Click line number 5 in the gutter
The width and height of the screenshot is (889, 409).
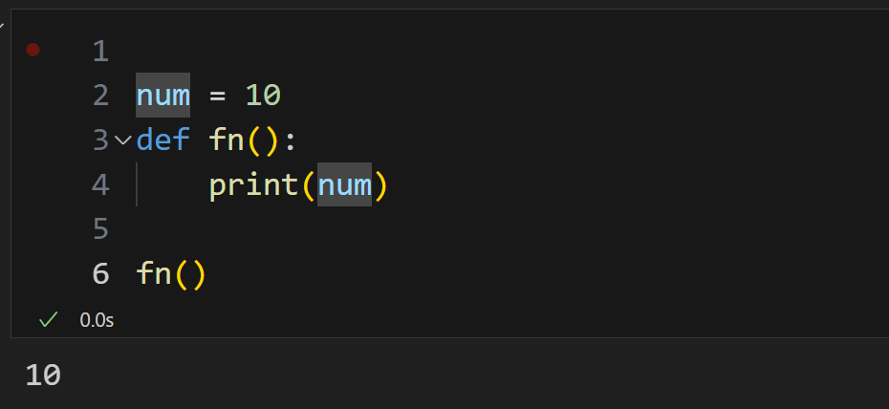point(100,228)
